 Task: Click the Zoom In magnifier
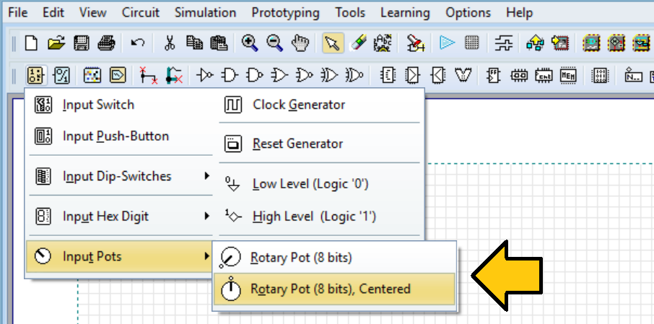[250, 43]
